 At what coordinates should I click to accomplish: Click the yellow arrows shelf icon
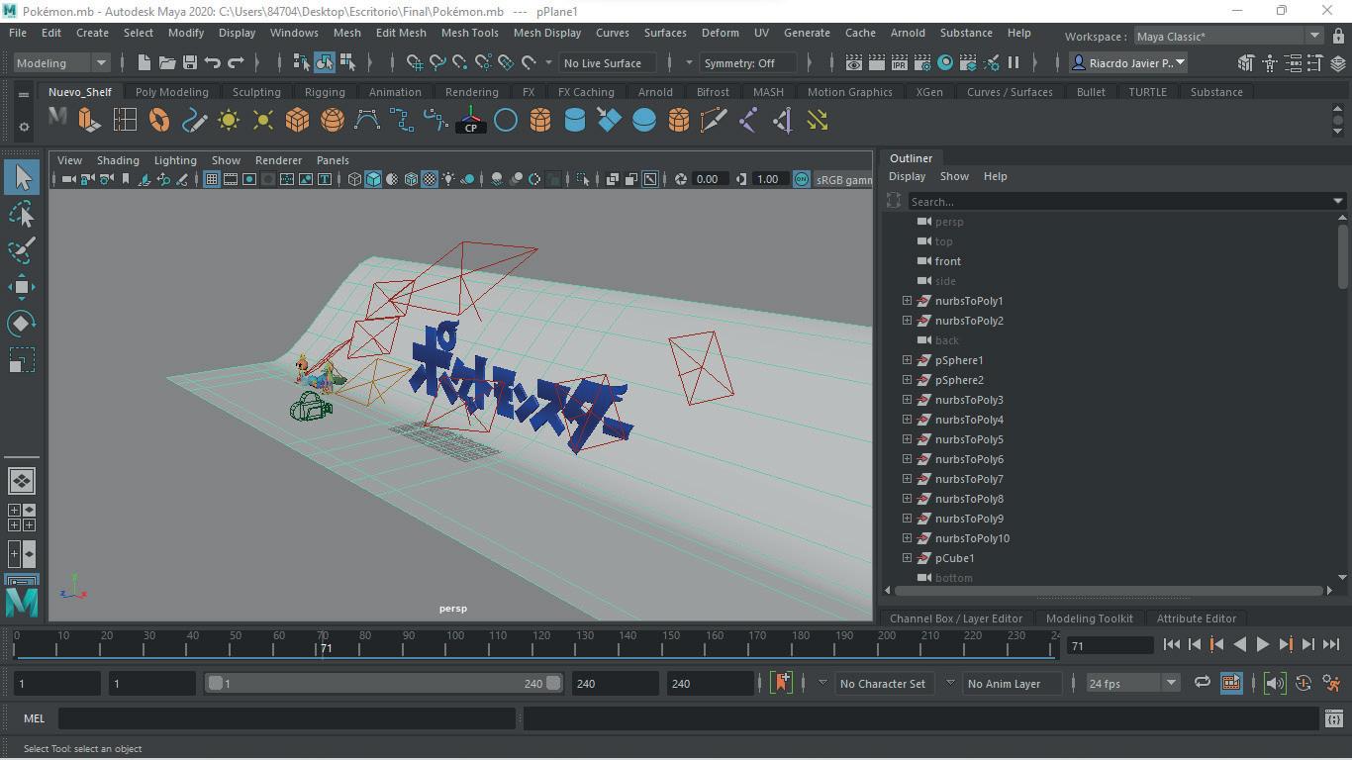click(x=818, y=121)
